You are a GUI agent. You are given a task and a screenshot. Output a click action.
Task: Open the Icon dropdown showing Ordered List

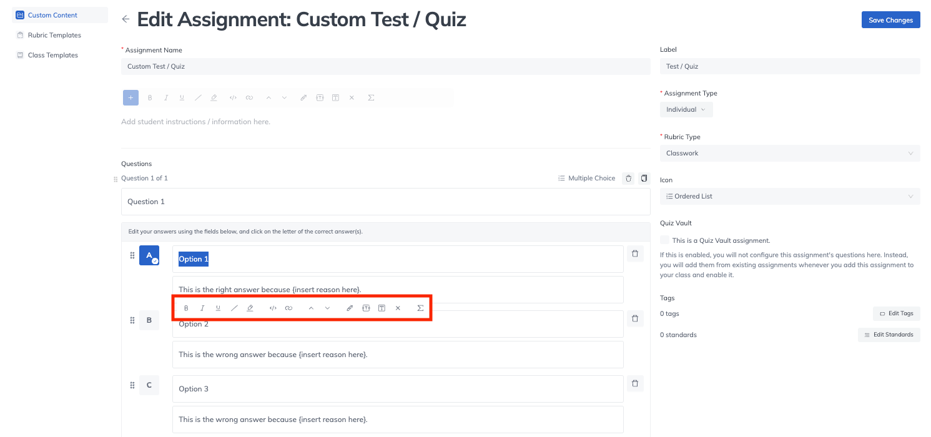pos(789,197)
